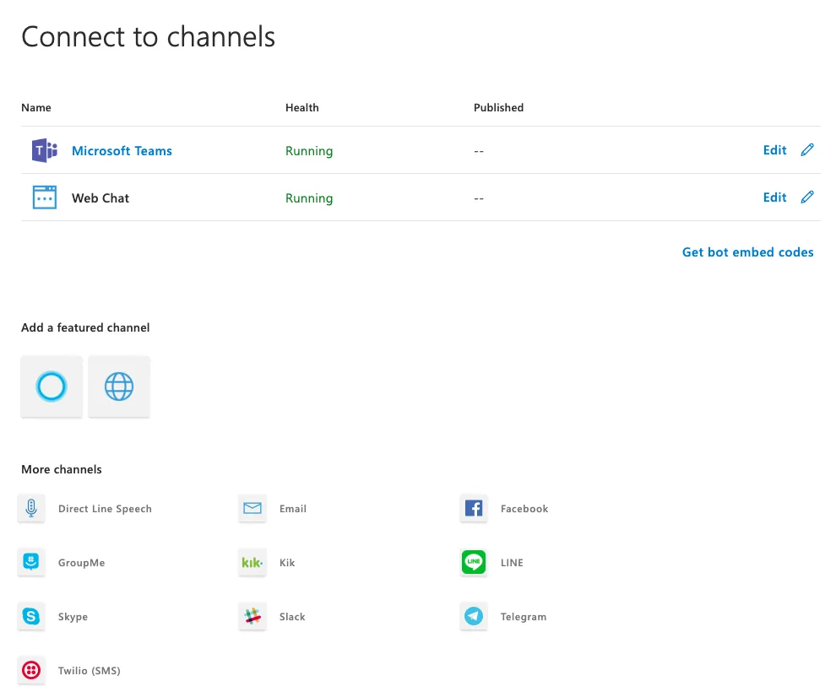This screenshot has width=836, height=692.
Task: Click the Skype channel icon
Action: click(31, 616)
